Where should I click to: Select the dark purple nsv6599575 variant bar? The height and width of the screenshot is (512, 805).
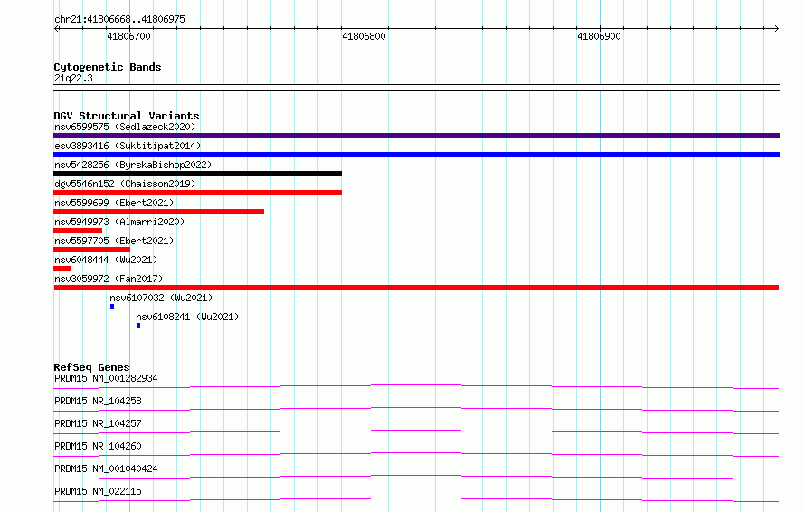tap(416, 136)
